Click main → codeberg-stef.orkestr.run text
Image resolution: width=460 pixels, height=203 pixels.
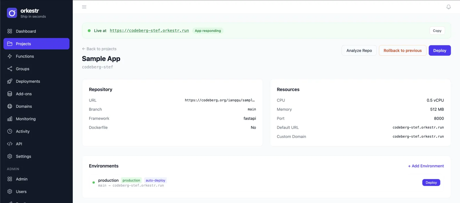pos(131,185)
